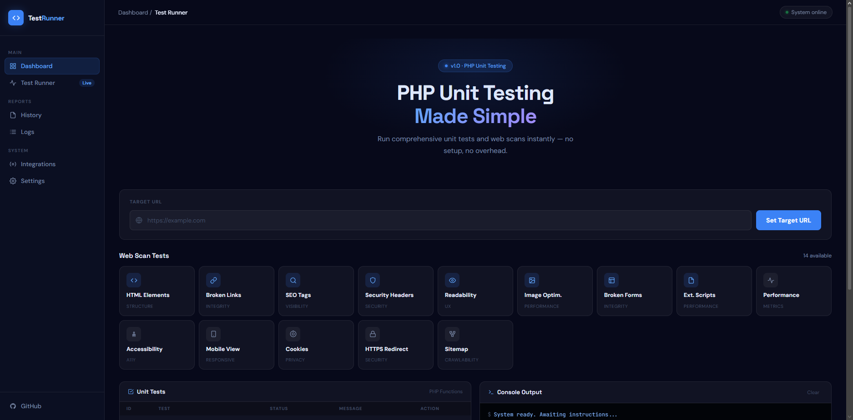
Task: Open Settings from the sidebar
Action: [52, 181]
